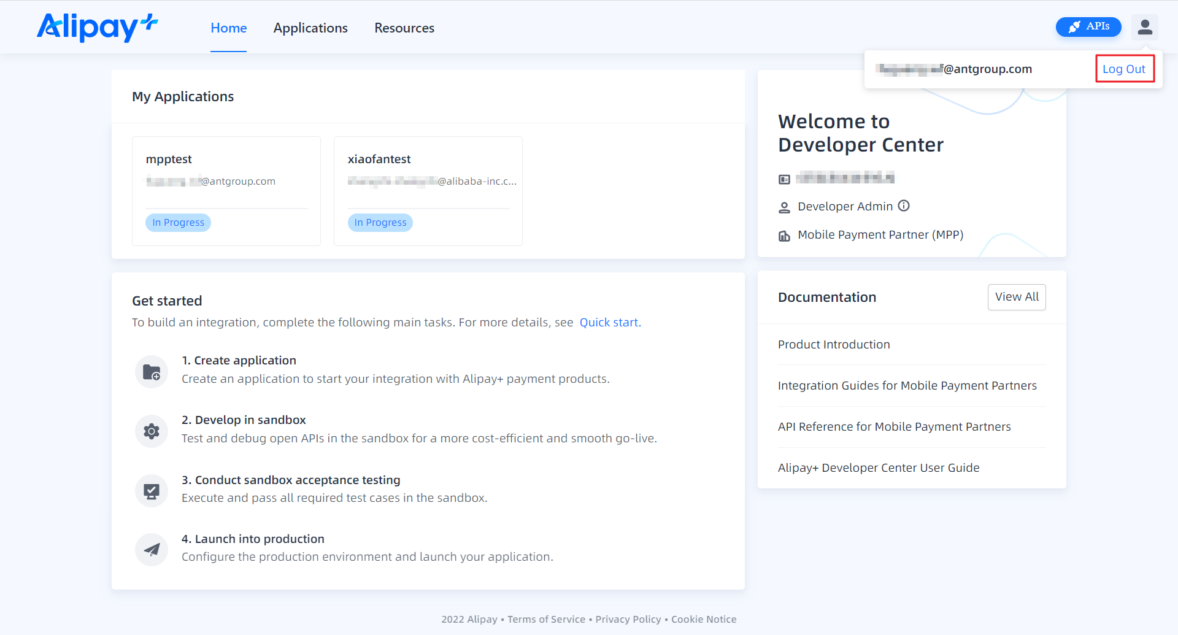Image resolution: width=1178 pixels, height=635 pixels.
Task: Open the Applications tab
Action: [310, 28]
